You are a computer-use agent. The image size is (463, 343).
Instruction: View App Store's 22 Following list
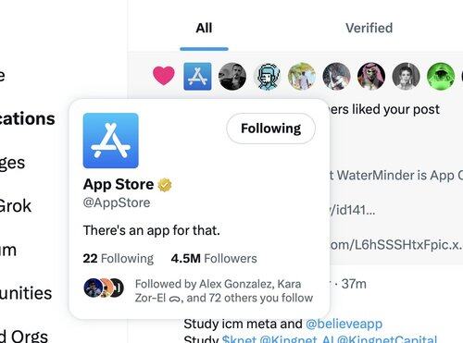tap(119, 258)
